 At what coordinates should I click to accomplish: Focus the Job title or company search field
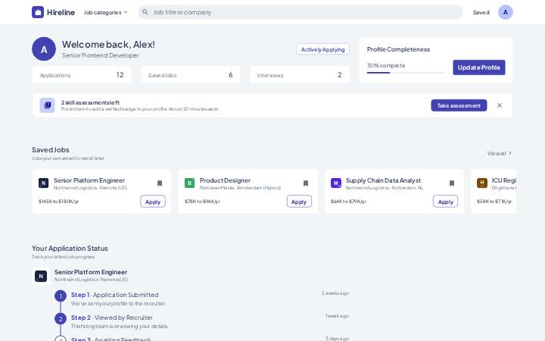pyautogui.click(x=301, y=12)
